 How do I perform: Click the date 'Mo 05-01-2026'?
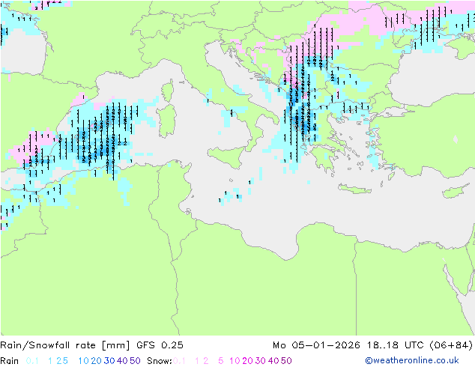(x=316, y=345)
